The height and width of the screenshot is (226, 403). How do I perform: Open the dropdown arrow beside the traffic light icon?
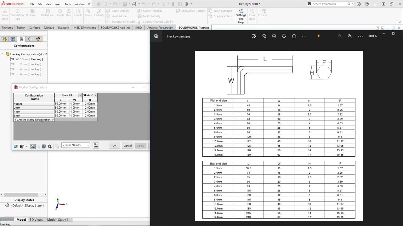(26, 147)
